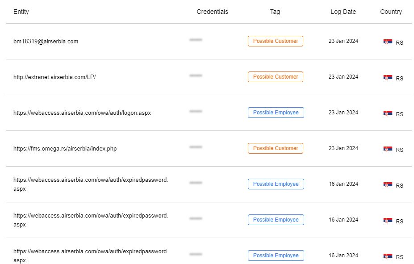Open the webaccess.airserbia.com/owa/auth/logon.aspx entity
Viewport: 414px width, 264px height.
click(x=82, y=113)
